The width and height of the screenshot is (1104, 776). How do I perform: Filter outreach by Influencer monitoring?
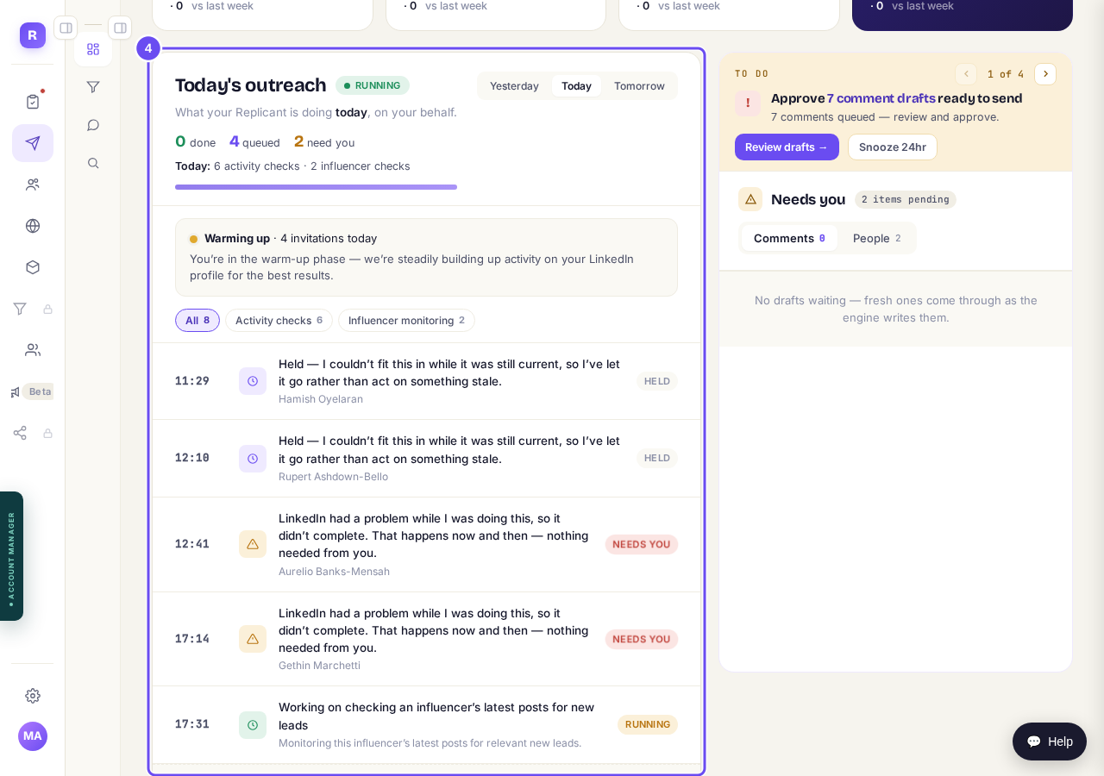point(406,321)
